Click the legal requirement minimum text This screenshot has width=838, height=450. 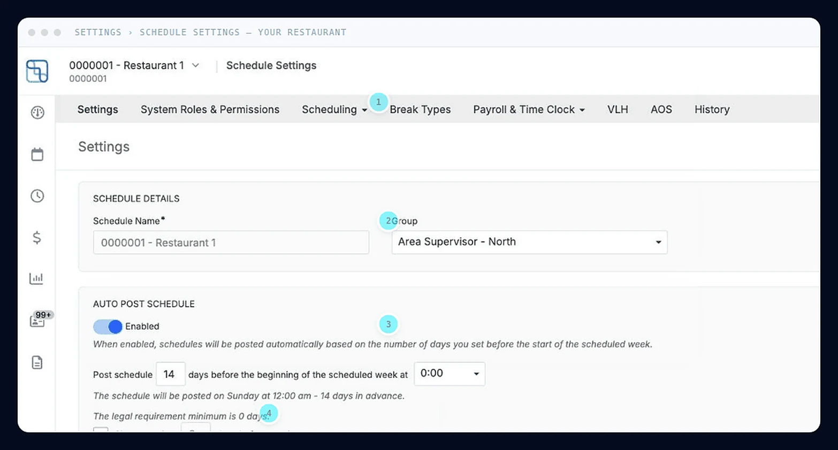[x=181, y=416]
